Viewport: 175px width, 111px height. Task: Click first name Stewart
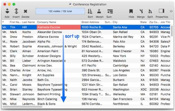(15, 94)
